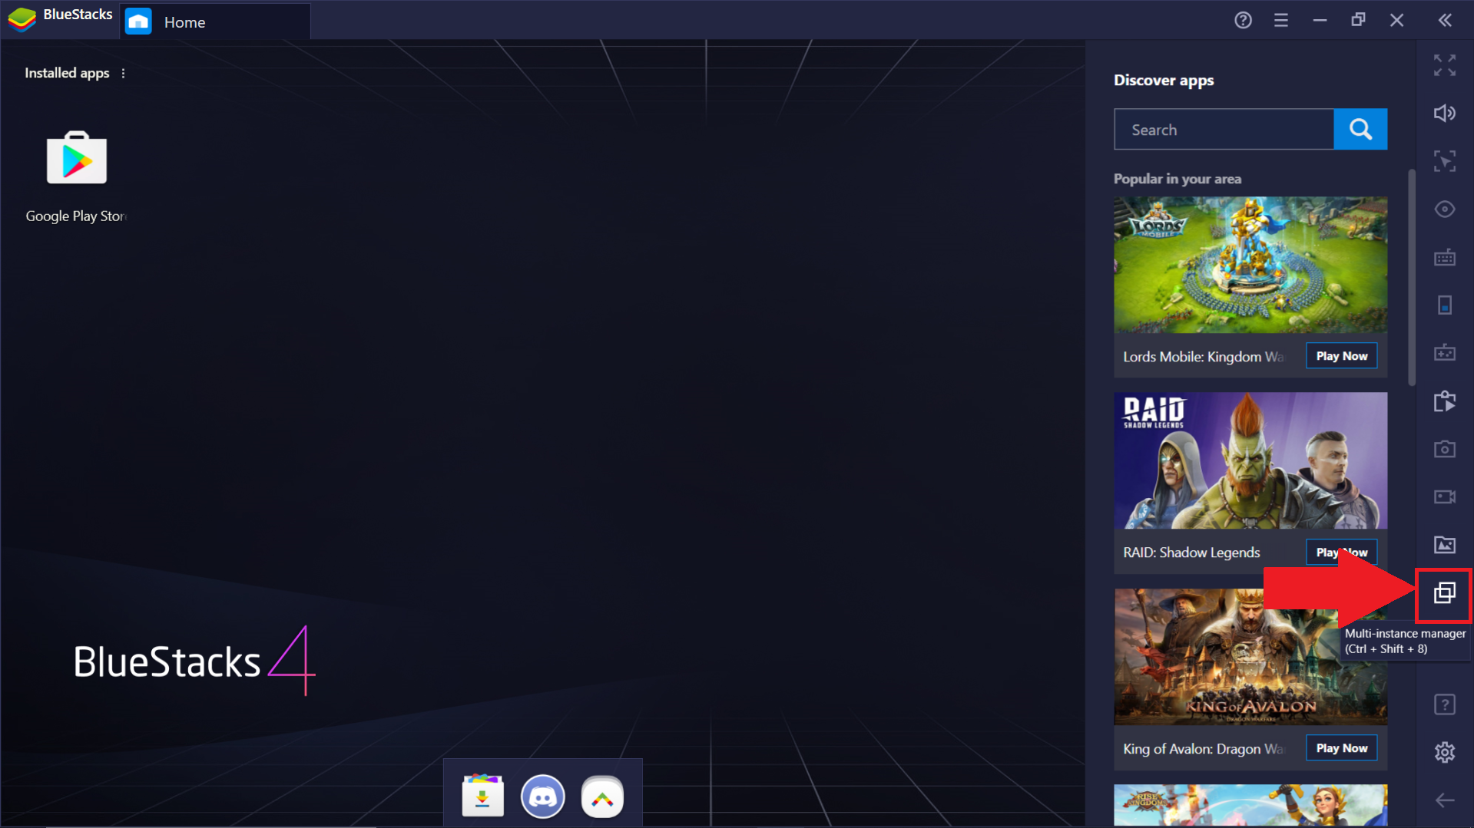Restore down the BlueStacks window
This screenshot has height=828, width=1474.
tap(1358, 21)
